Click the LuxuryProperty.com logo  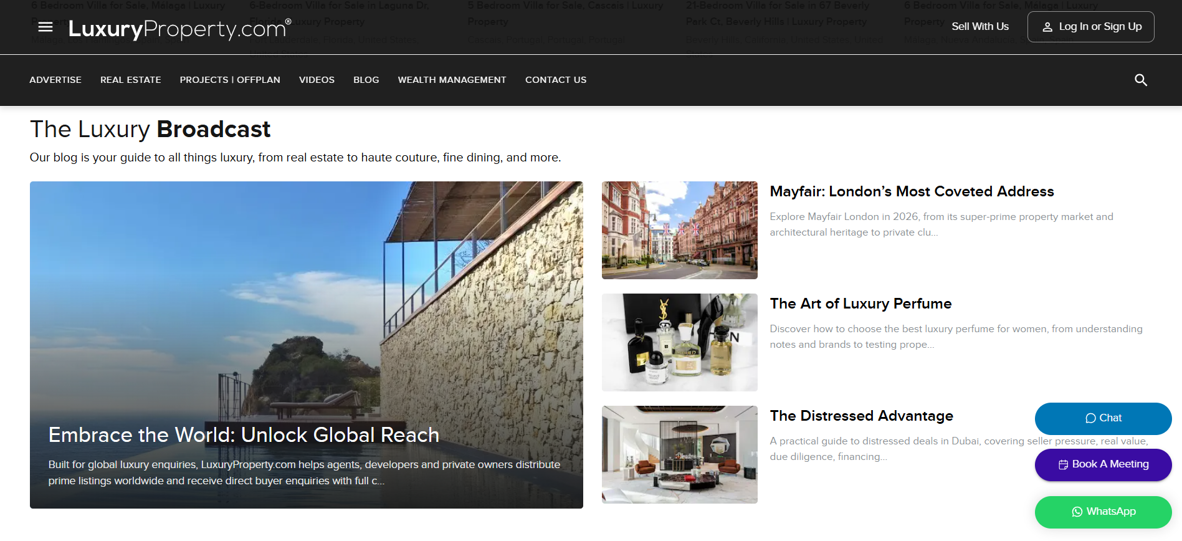coord(179,29)
